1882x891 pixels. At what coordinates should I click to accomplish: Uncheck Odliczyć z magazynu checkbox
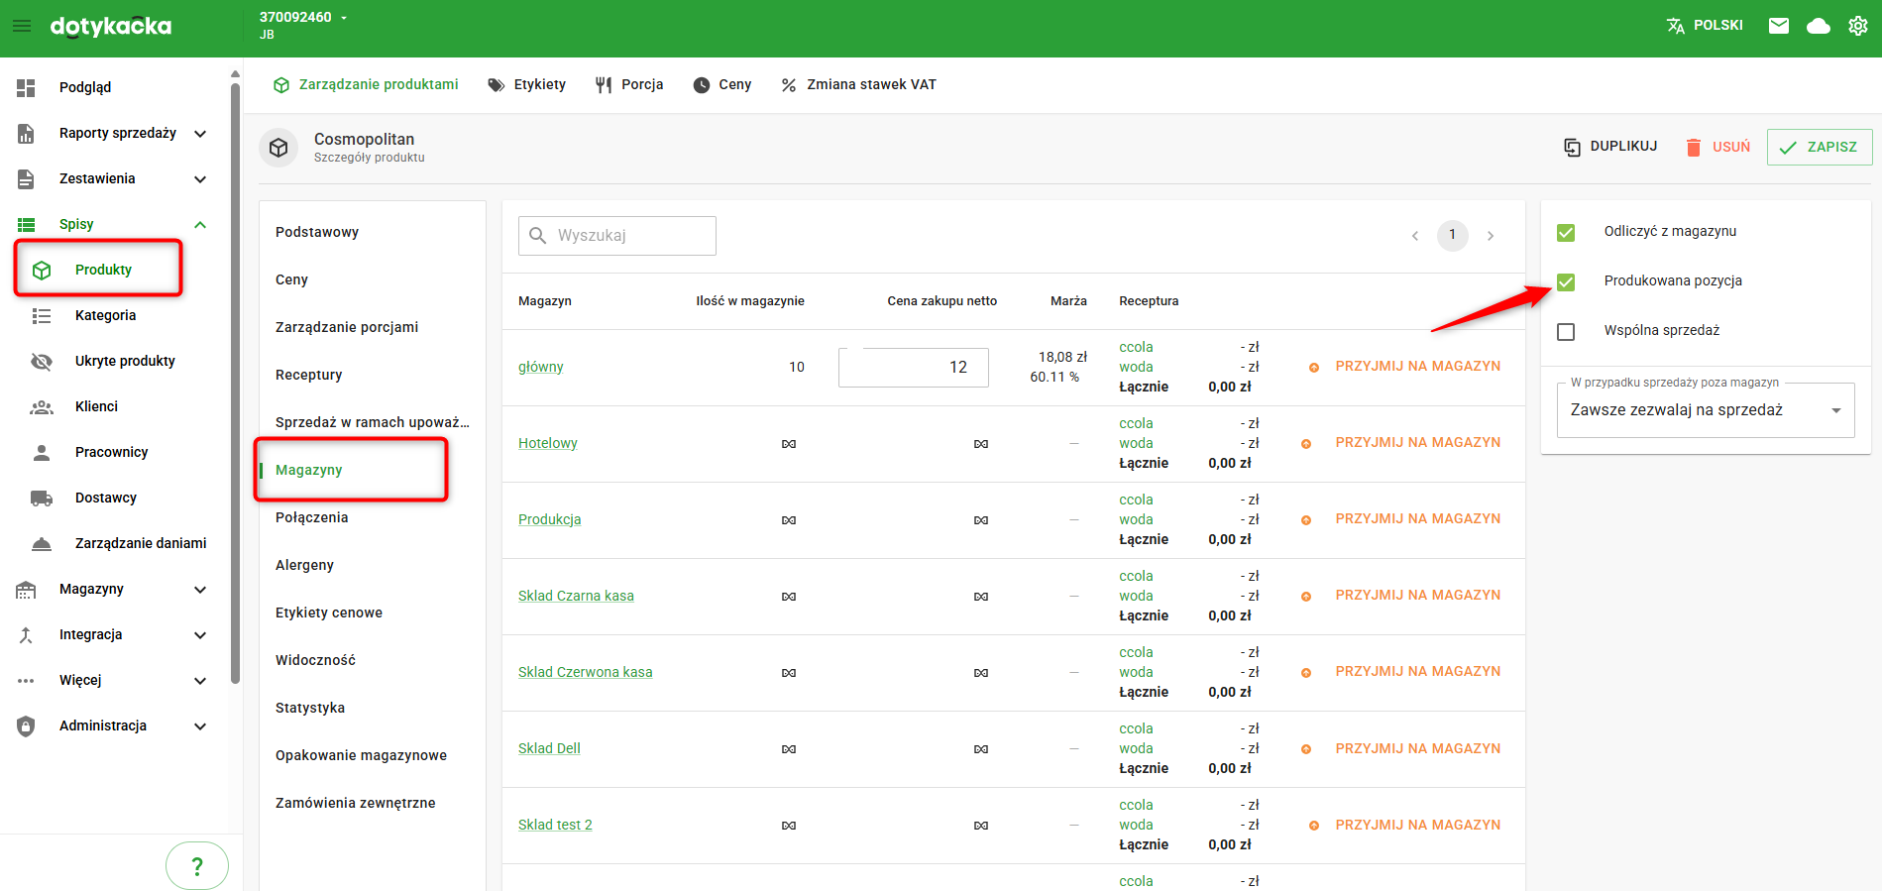click(1566, 233)
